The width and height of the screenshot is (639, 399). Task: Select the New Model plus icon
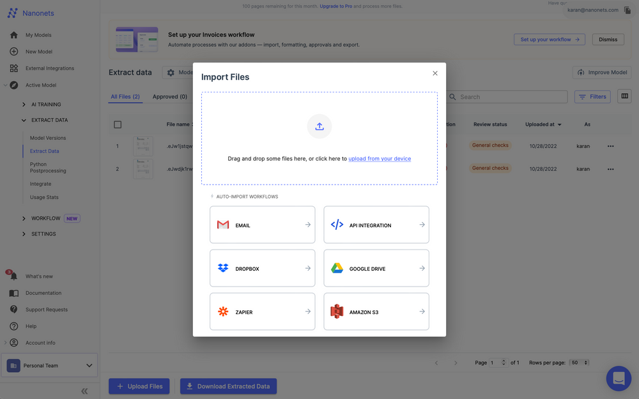13,51
